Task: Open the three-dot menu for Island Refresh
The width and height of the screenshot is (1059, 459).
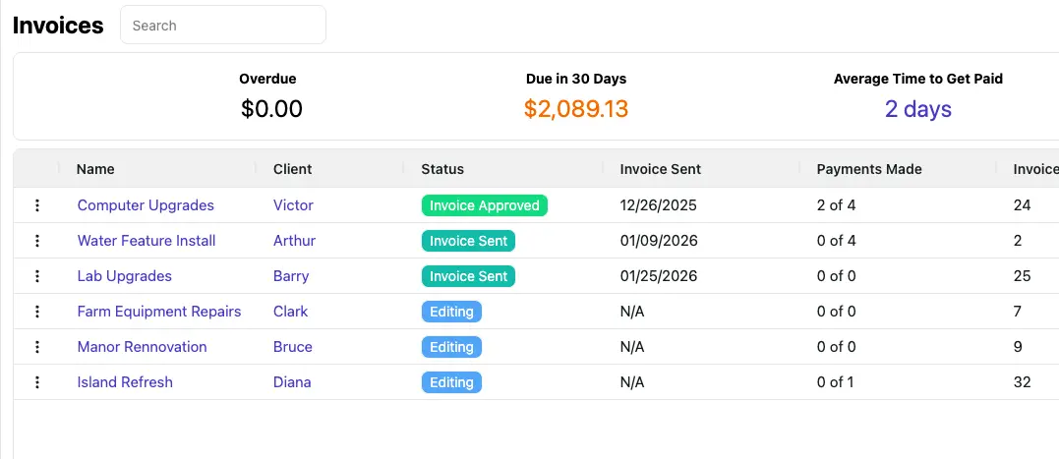Action: click(37, 382)
